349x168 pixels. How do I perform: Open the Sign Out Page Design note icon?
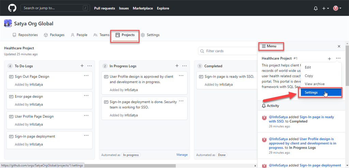tap(11, 77)
